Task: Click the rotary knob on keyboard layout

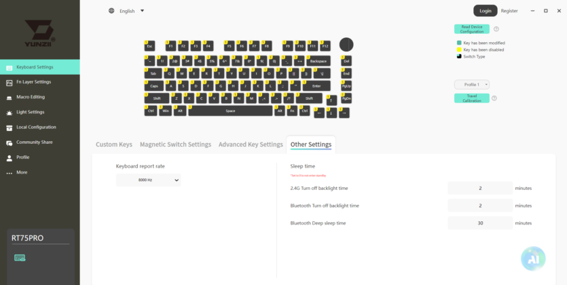Action: coord(346,44)
